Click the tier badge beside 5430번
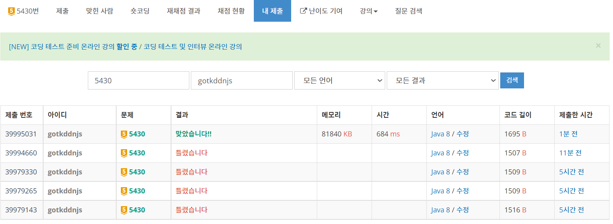Viewport: 613px width, 224px height. pyautogui.click(x=11, y=11)
